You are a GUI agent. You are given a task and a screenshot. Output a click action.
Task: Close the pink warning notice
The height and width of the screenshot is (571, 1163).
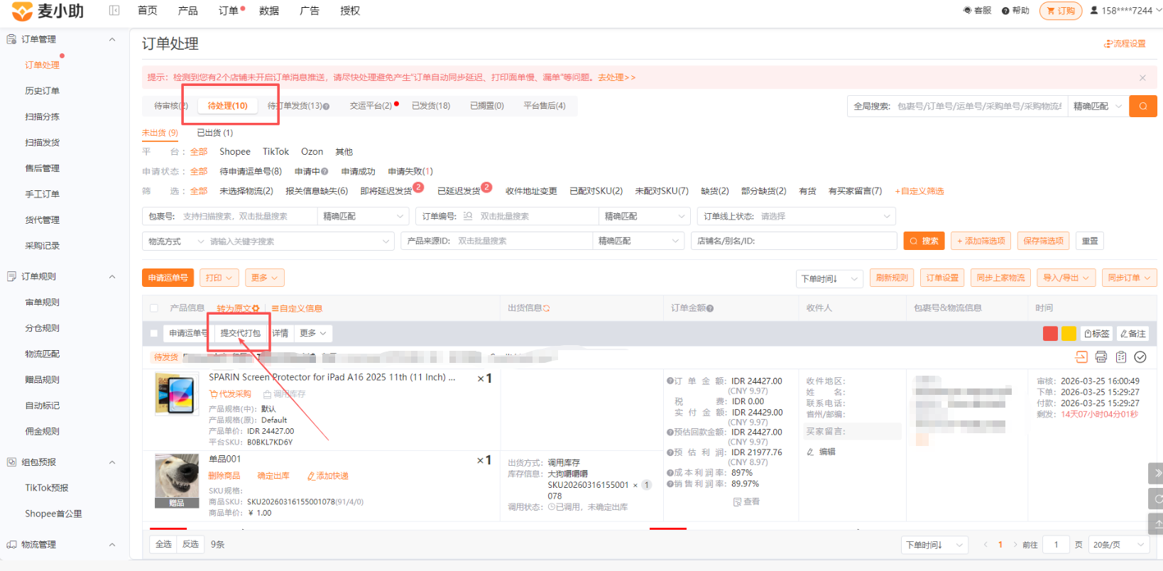point(1142,77)
